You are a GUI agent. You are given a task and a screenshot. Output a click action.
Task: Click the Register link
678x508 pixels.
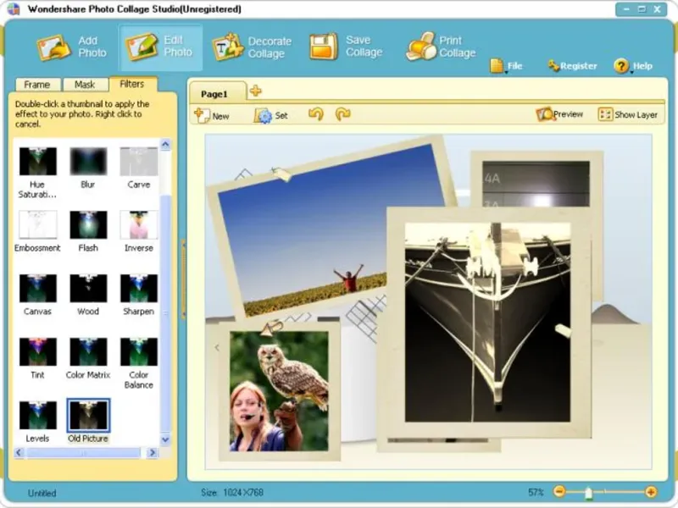[x=573, y=66]
